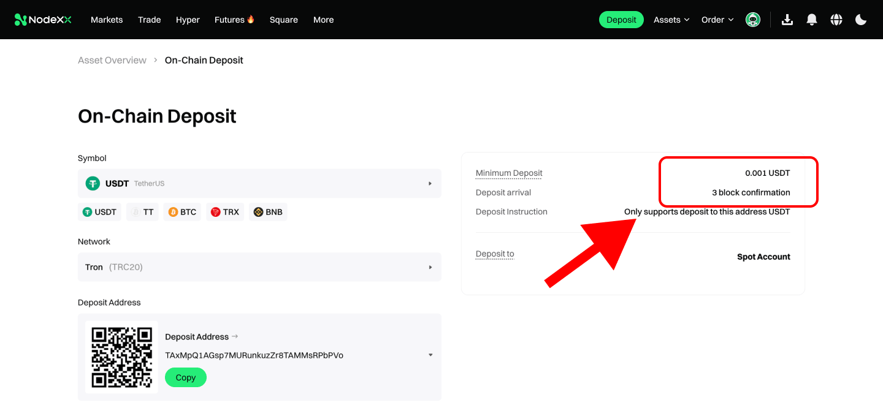This screenshot has height=419, width=883.
Task: Open the Trade menu
Action: click(150, 20)
